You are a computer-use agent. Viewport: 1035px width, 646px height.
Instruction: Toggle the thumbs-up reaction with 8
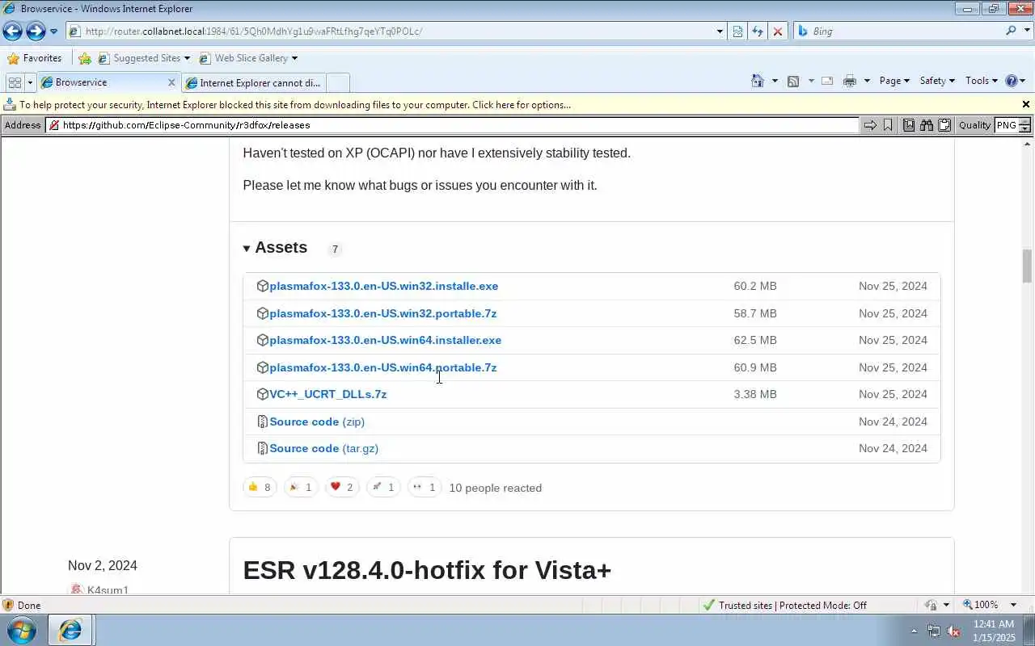260,487
